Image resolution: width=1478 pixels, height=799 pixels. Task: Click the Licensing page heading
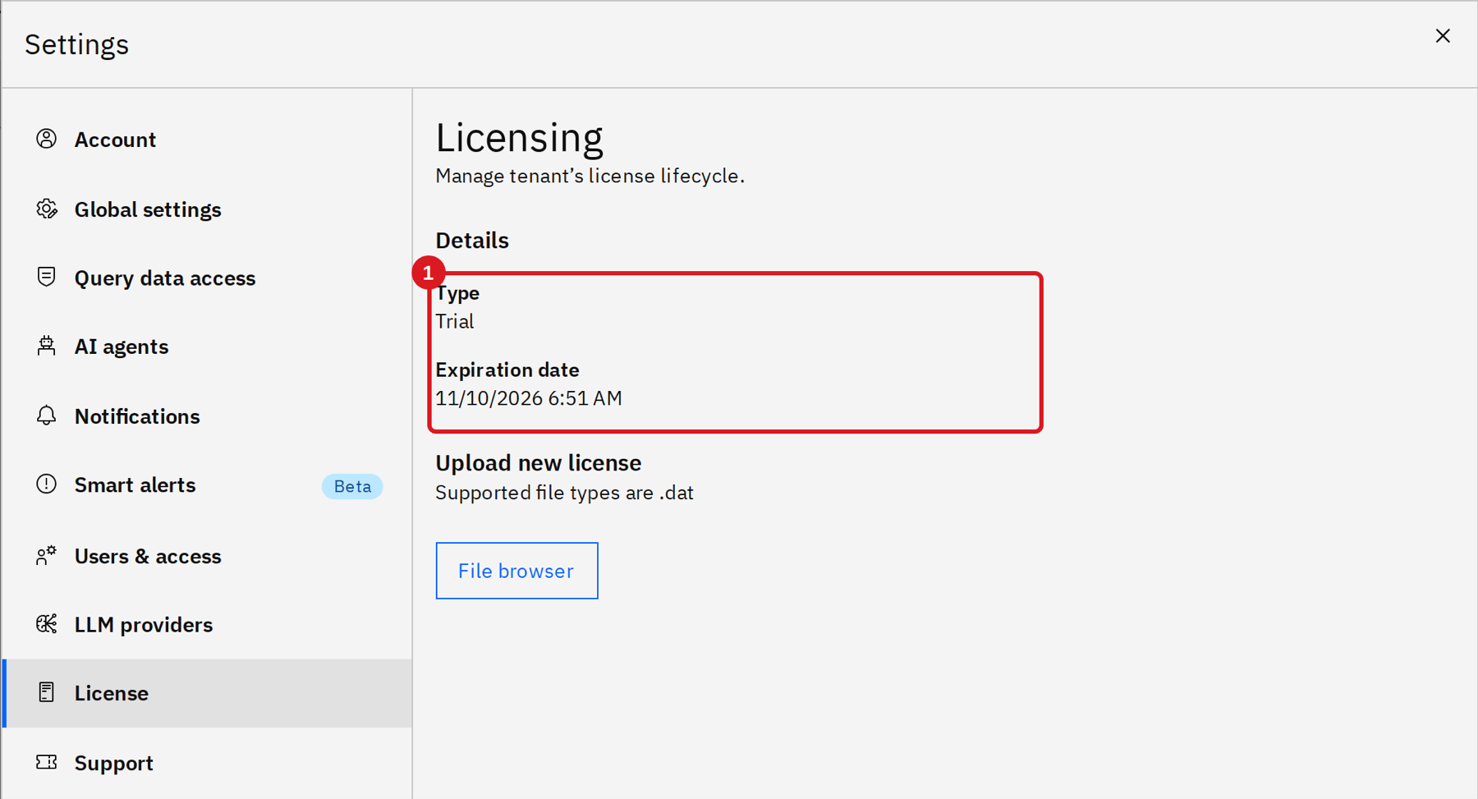pos(519,137)
